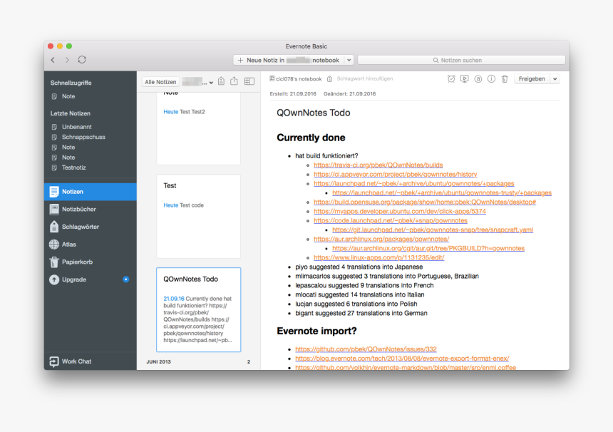Click the Notizen suchen search field

tap(461, 61)
